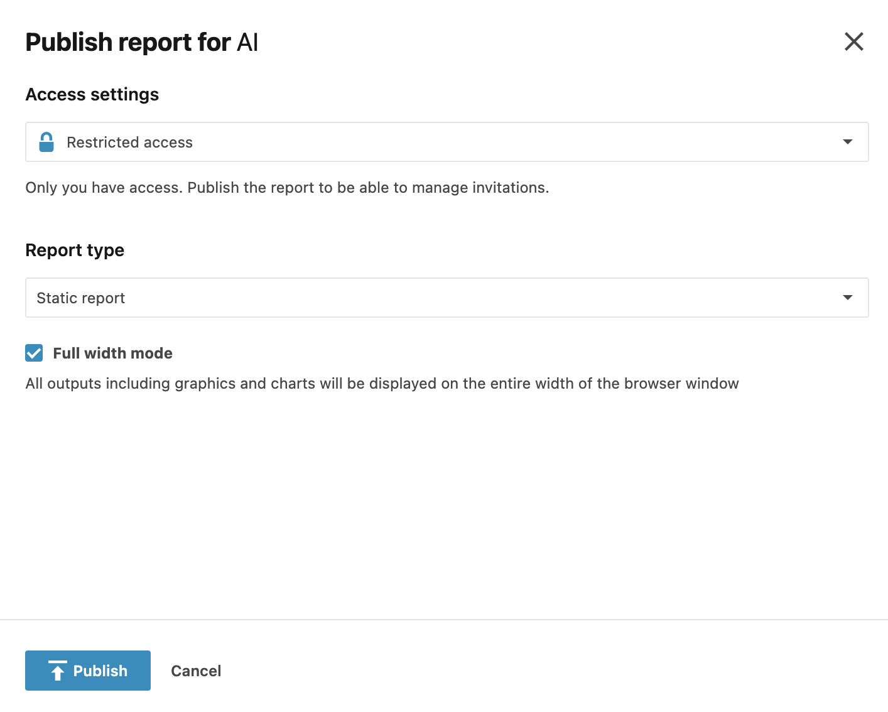Select the 'Static report' text value

click(x=81, y=298)
